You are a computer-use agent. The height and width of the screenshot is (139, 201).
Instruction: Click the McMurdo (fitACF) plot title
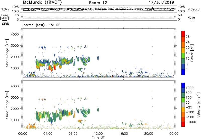click(x=42, y=3)
